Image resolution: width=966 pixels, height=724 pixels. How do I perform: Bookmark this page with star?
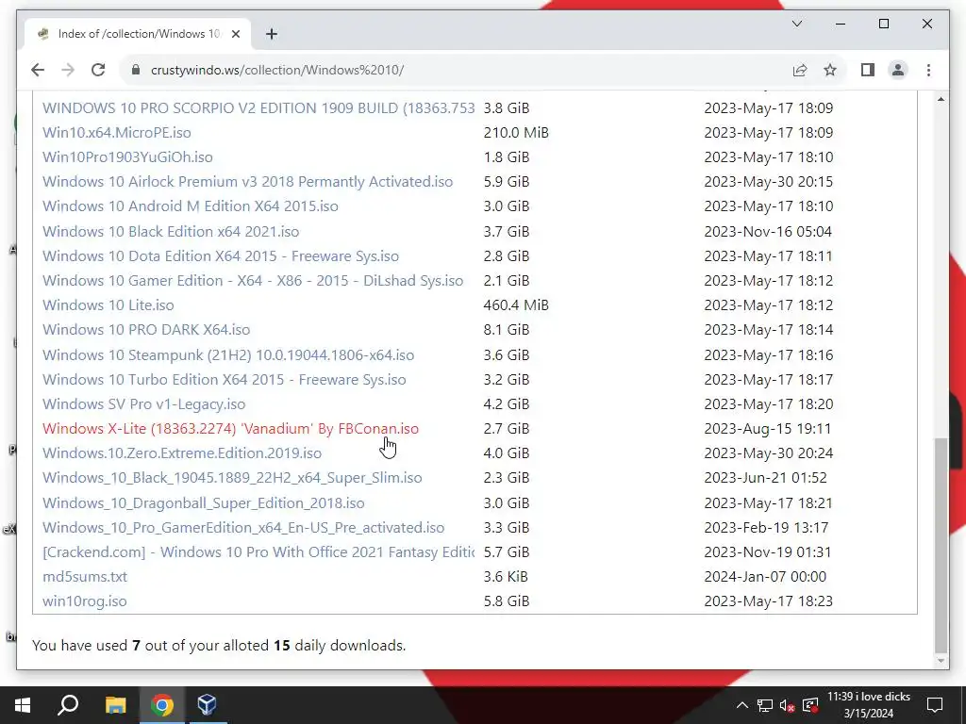tap(830, 70)
